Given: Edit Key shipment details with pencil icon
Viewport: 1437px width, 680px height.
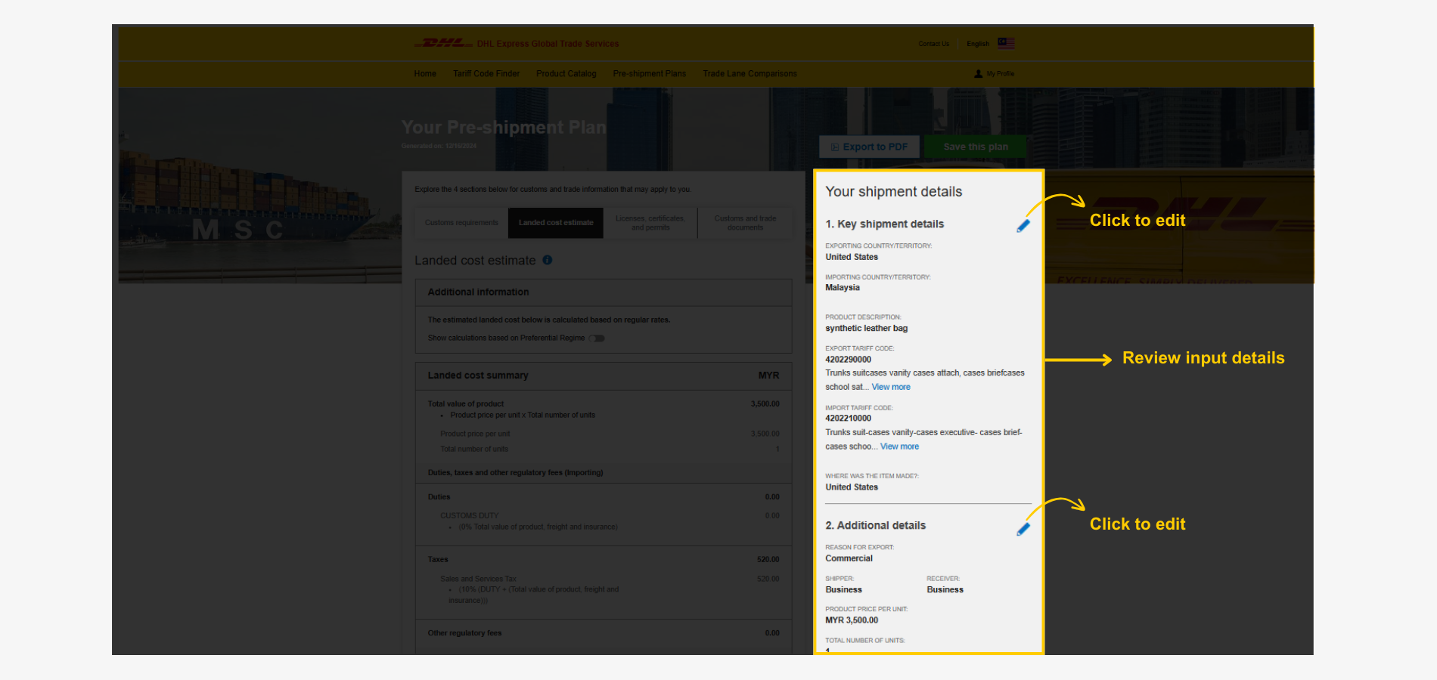Looking at the screenshot, I should tap(1023, 225).
